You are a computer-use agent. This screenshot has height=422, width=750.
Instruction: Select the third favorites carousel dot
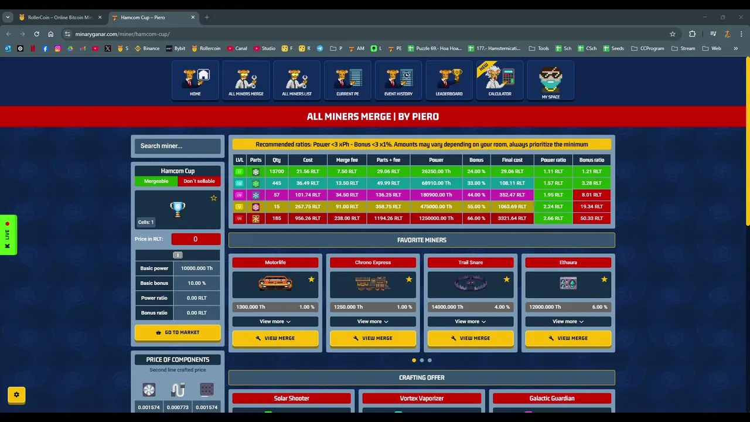pyautogui.click(x=429, y=360)
